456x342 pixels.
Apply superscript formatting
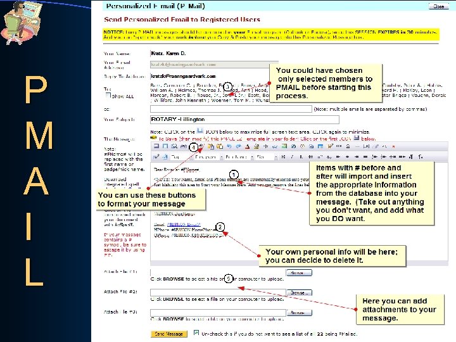320,157
